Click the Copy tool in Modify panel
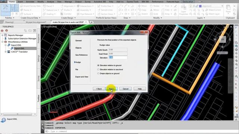 (x=142, y=10)
